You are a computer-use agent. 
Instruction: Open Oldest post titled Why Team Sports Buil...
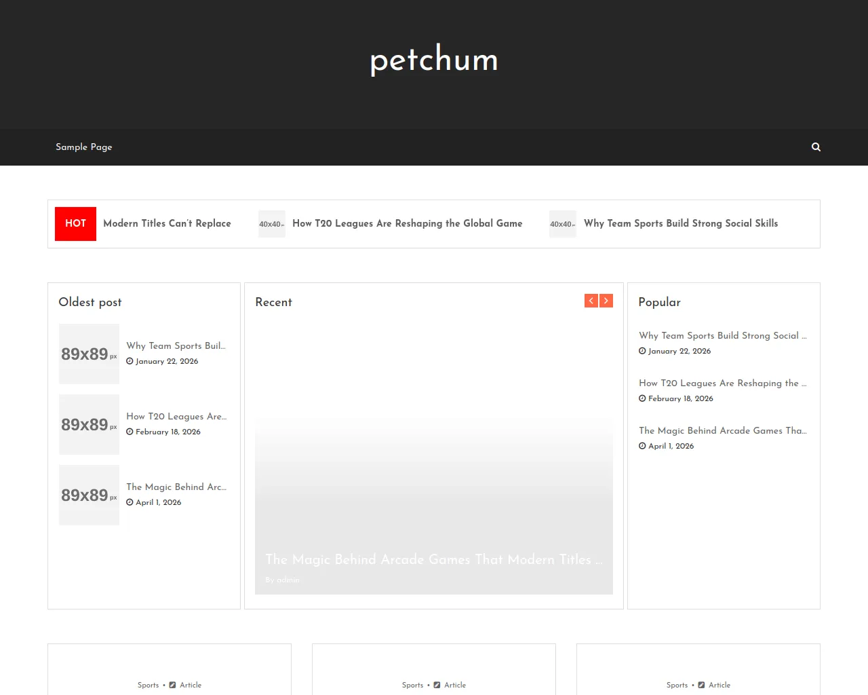click(x=176, y=345)
